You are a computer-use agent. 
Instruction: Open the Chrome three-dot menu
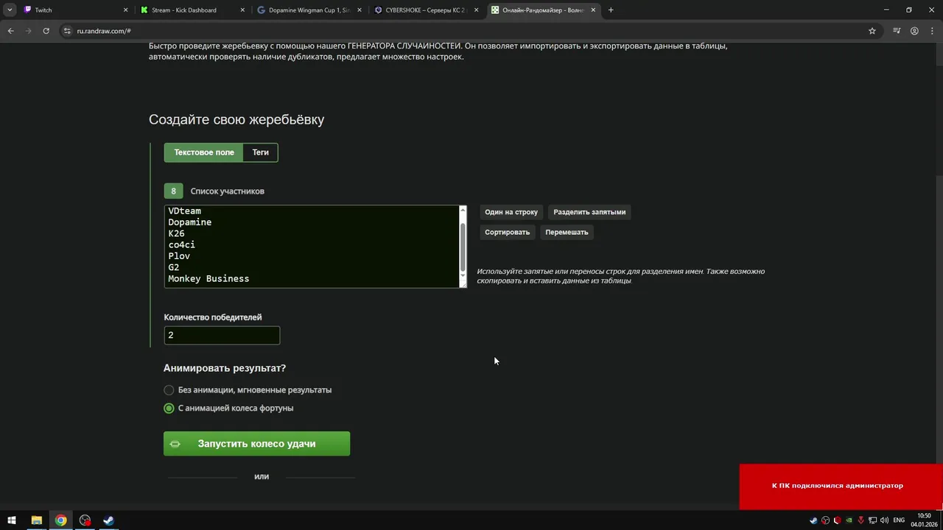coord(932,31)
